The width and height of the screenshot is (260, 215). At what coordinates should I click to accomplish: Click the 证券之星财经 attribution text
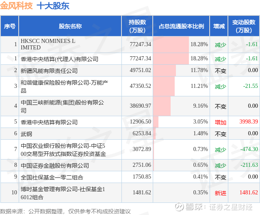(231, 207)
